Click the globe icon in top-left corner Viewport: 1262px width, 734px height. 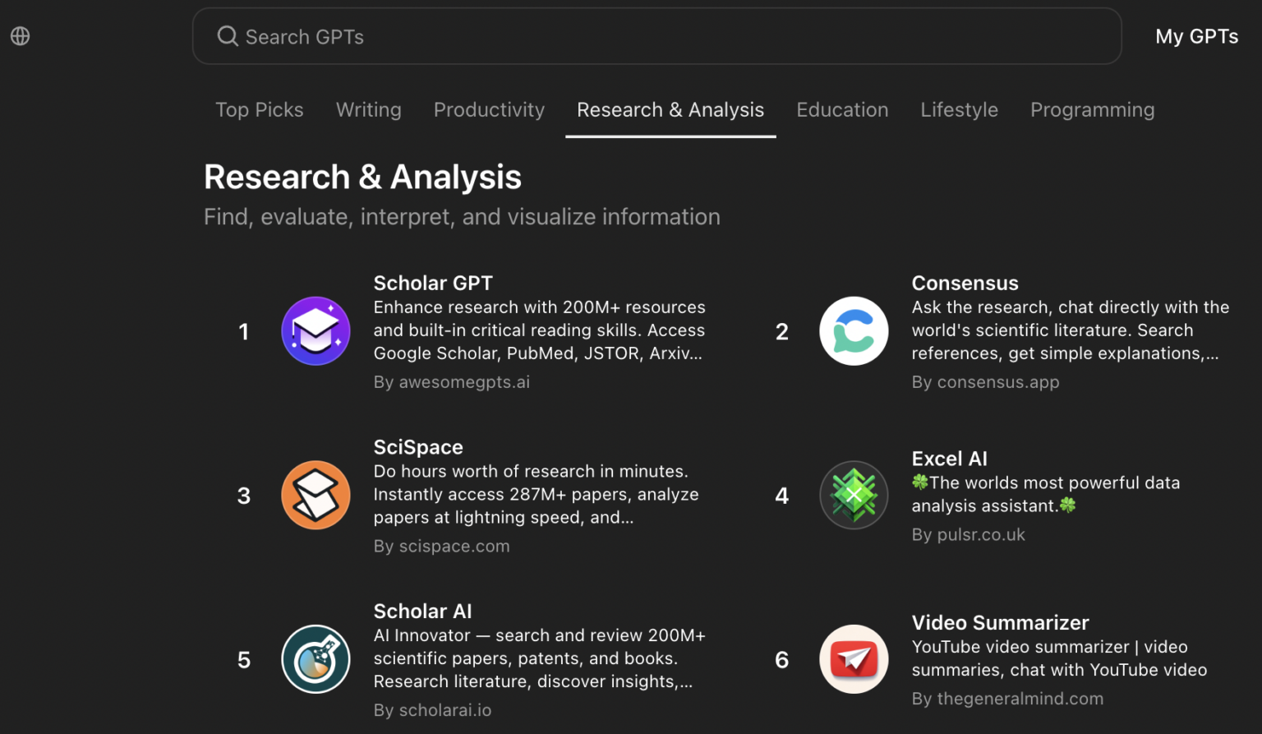[21, 36]
